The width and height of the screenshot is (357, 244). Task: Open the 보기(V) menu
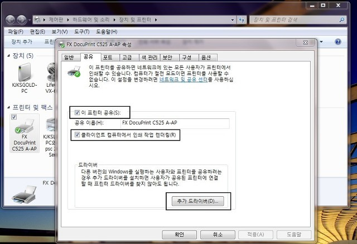pos(60,32)
